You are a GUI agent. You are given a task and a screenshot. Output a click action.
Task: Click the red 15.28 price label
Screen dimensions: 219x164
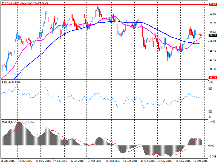click(212, 78)
